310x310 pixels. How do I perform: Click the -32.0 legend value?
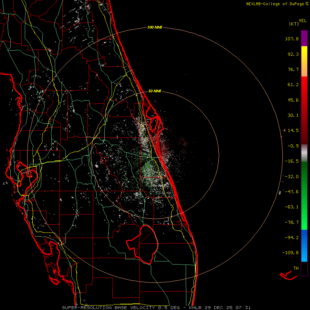tap(292, 177)
